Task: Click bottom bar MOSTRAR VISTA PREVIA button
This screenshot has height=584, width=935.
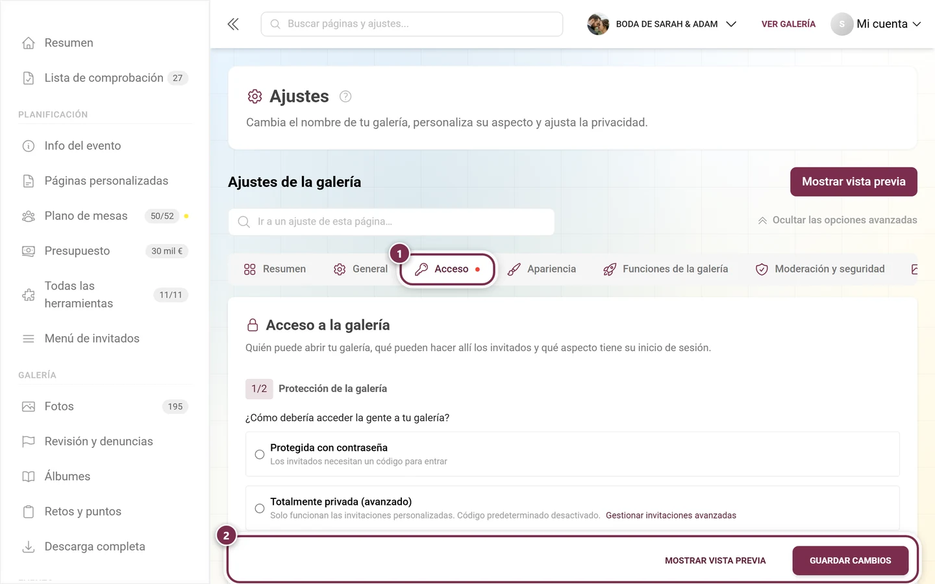Action: click(716, 561)
